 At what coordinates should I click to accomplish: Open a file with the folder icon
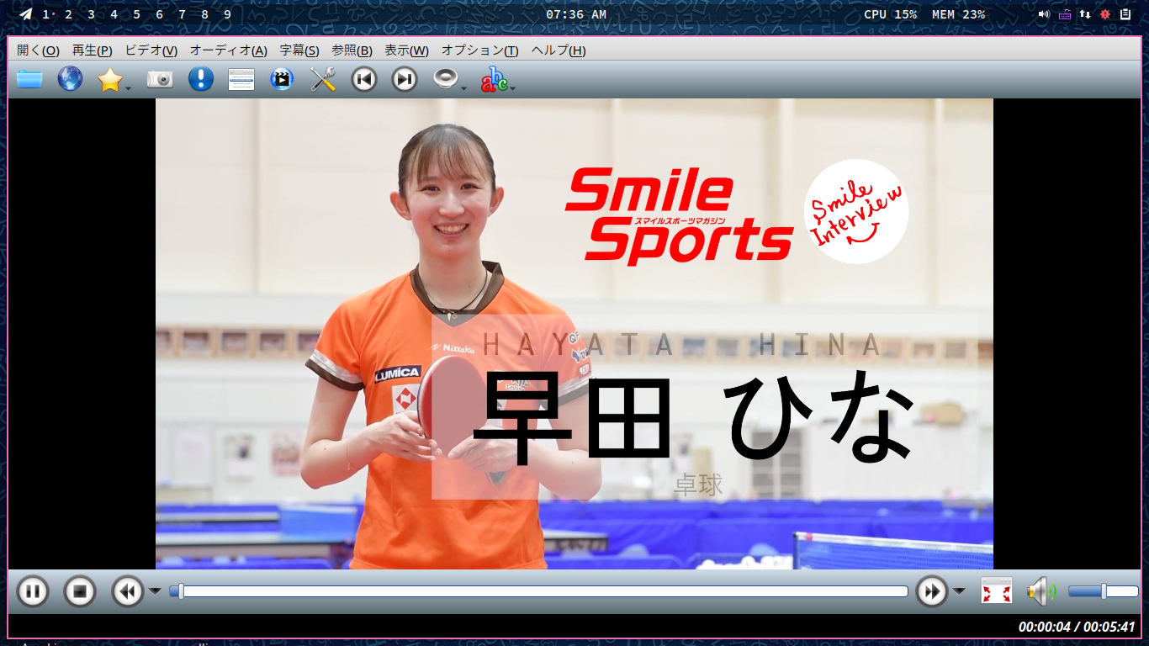coord(29,79)
